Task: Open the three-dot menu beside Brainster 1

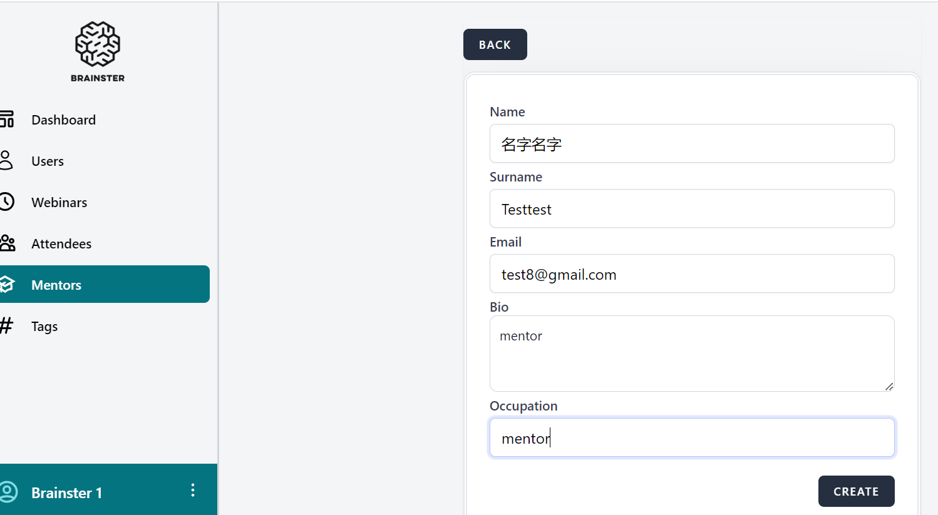Action: pos(193,490)
